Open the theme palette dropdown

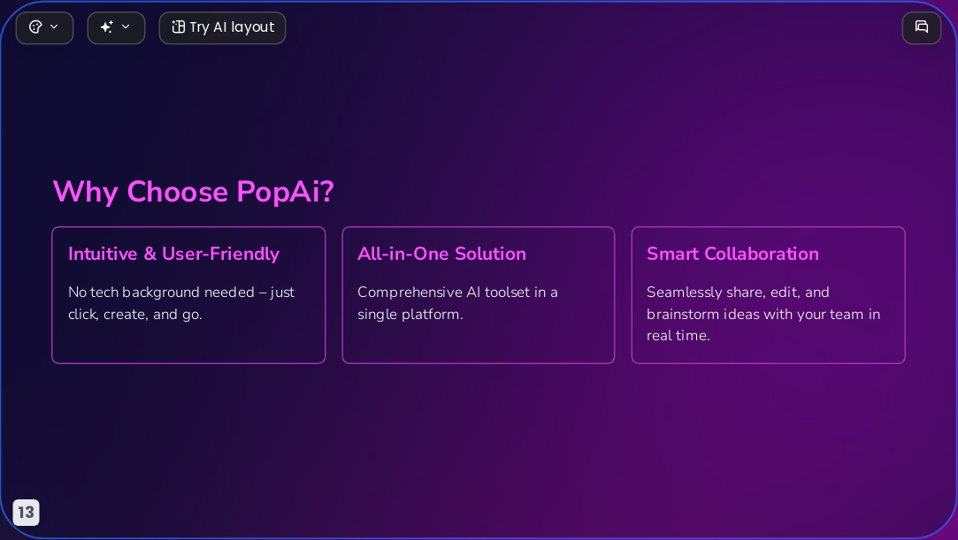(x=44, y=27)
